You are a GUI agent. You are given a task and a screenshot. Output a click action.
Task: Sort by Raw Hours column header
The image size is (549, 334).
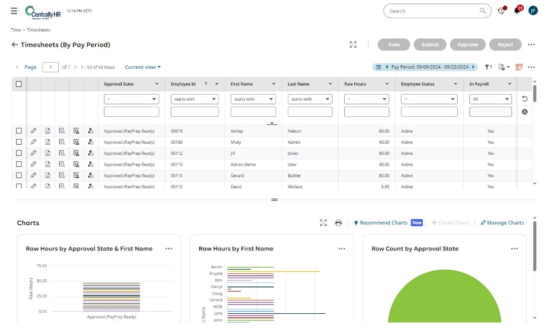point(355,84)
